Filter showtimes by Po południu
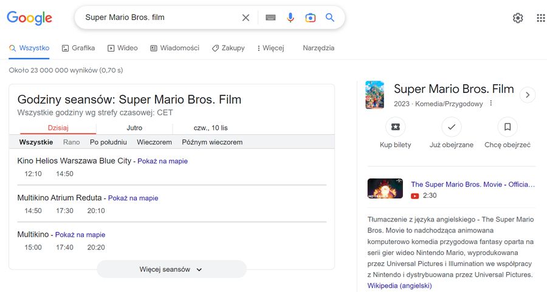547x292 pixels. (109, 142)
